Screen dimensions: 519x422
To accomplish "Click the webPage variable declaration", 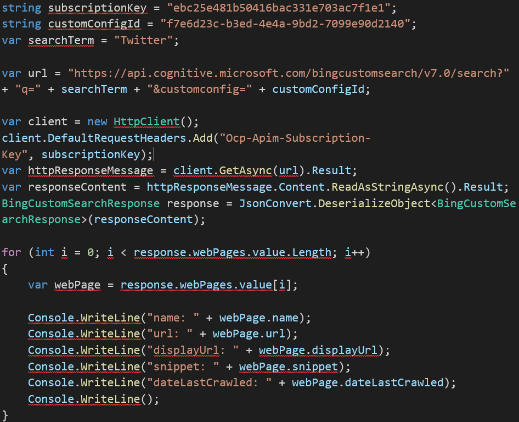I will pyautogui.click(x=77, y=285).
